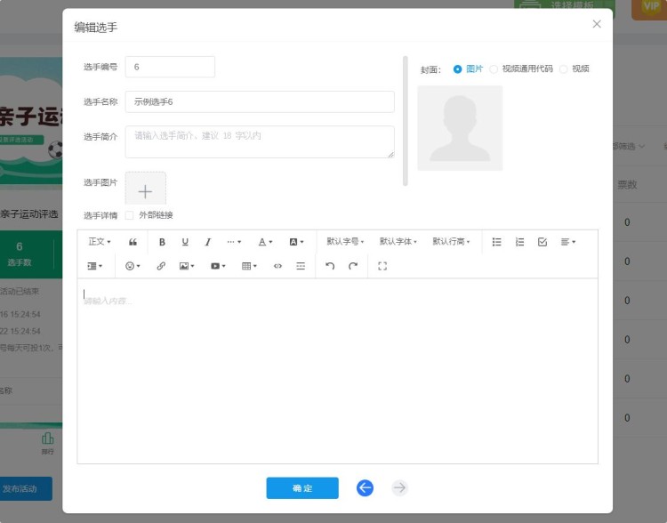Open the insert table menu
Viewport: 667px width, 523px height.
click(249, 266)
